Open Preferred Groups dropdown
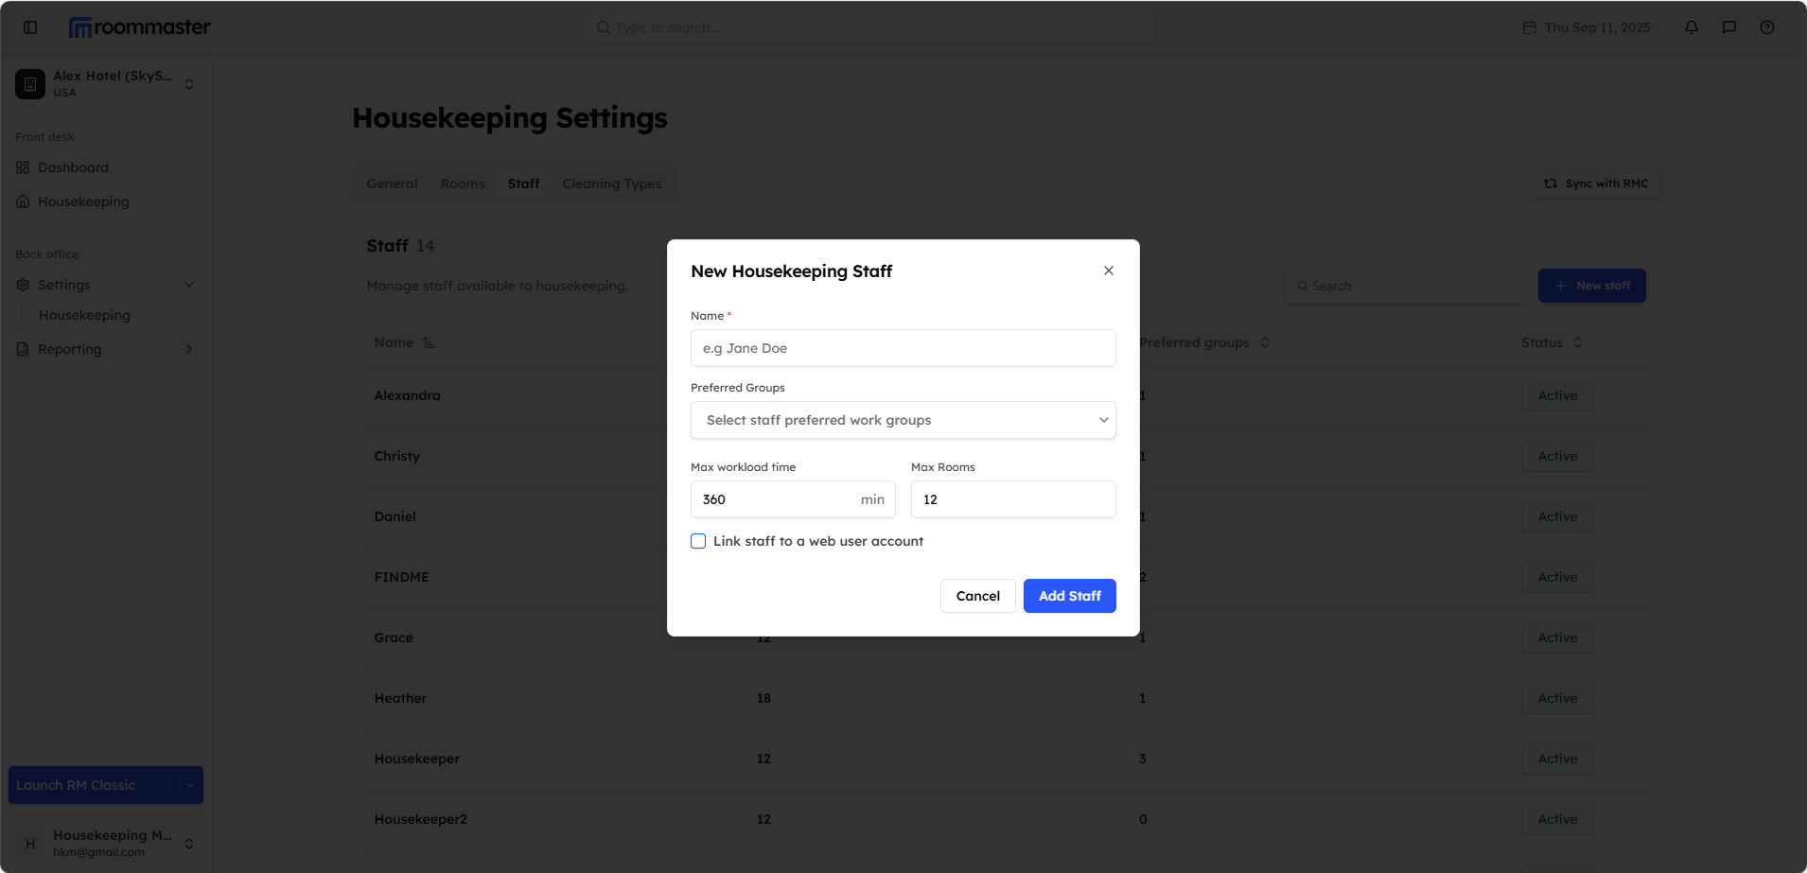The height and width of the screenshot is (873, 1807). (x=903, y=420)
